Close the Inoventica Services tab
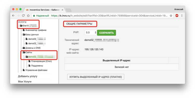Image resolution: width=195 pixels, height=98 pixels. coord(62,10)
